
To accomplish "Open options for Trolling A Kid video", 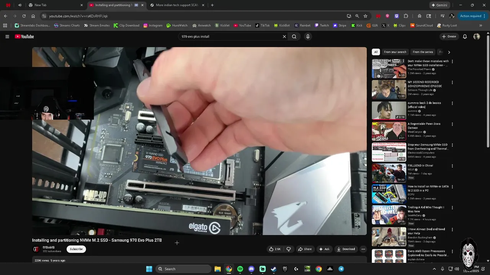I will [x=452, y=208].
